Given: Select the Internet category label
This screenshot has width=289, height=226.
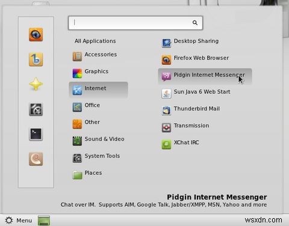Looking at the screenshot, I should pos(95,88).
